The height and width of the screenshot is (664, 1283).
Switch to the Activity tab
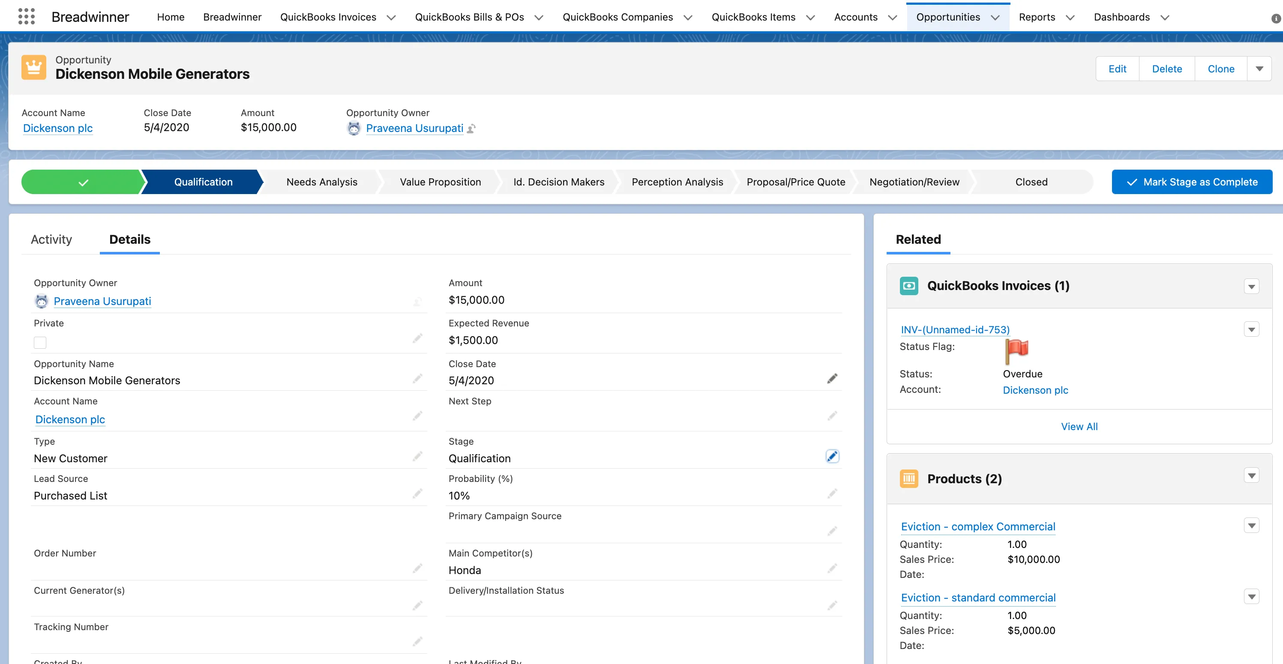[51, 239]
